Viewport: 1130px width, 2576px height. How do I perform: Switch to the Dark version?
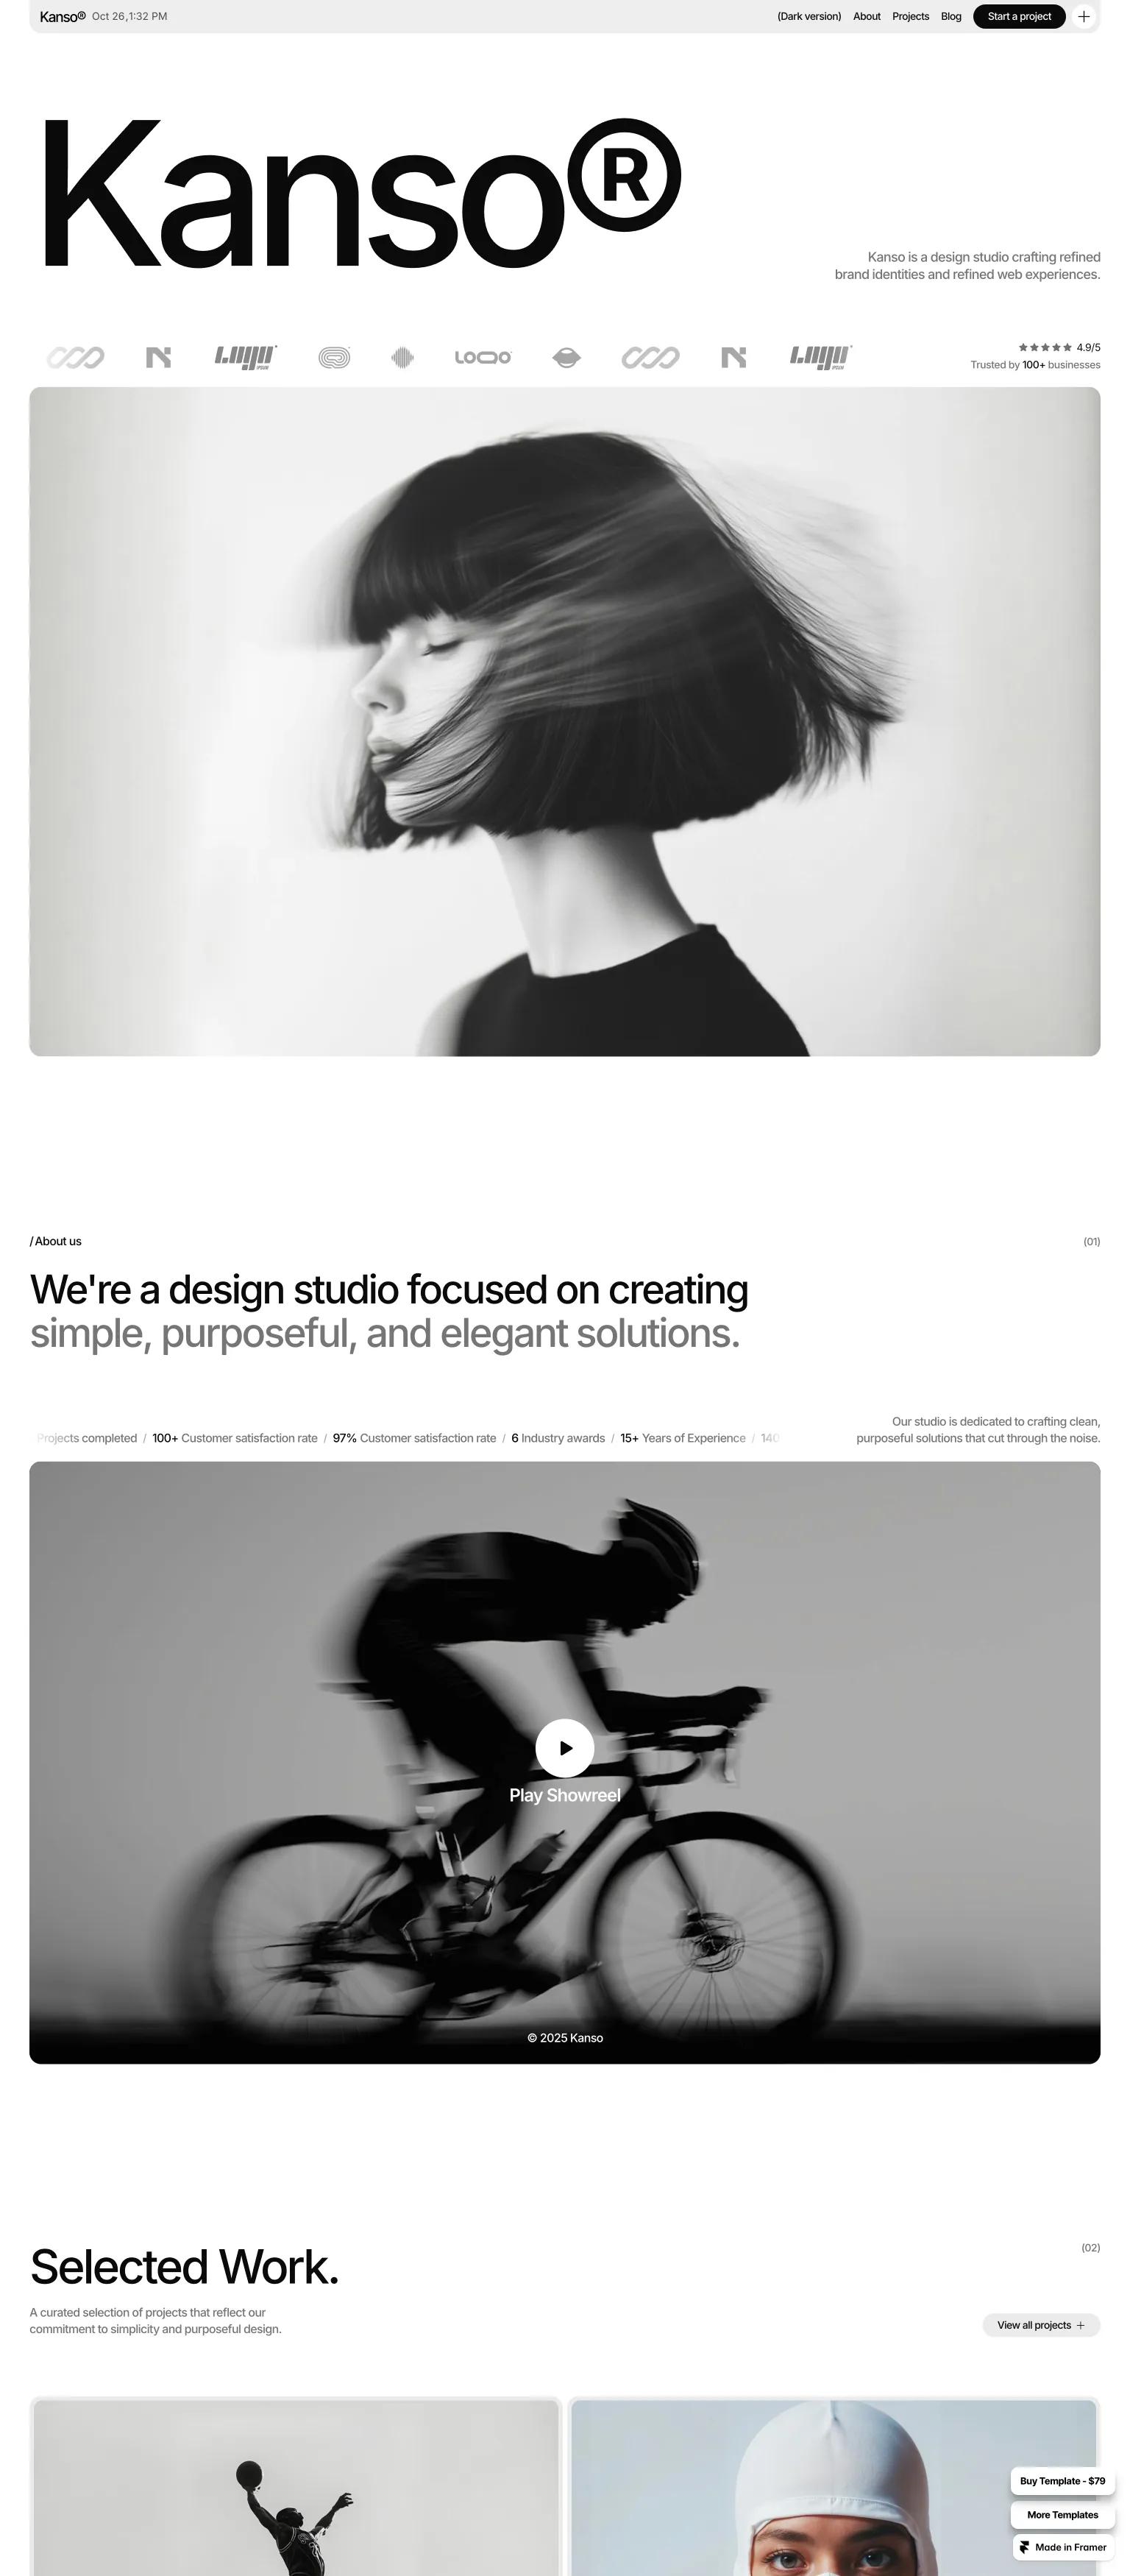pos(809,17)
